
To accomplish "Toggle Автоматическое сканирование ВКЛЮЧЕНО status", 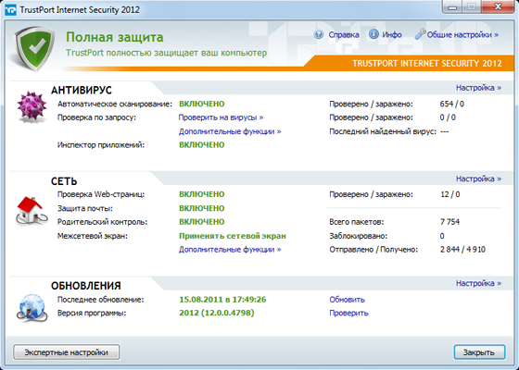I will pyautogui.click(x=202, y=104).
